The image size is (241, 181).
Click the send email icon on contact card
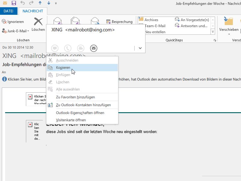(94, 48)
